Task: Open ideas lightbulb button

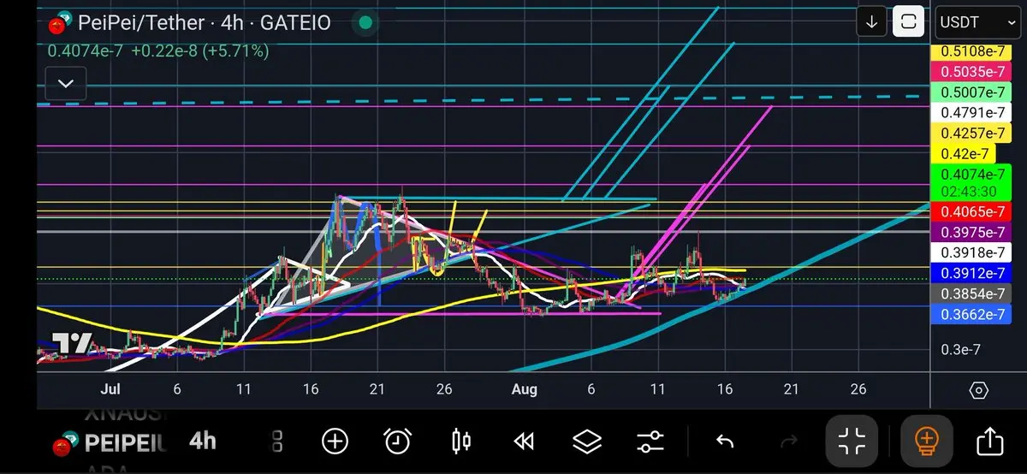Action: [926, 441]
